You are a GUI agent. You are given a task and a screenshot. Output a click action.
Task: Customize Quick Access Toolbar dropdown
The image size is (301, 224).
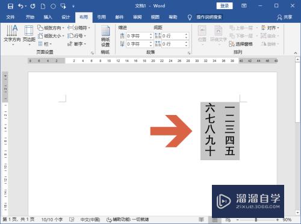click(73, 7)
